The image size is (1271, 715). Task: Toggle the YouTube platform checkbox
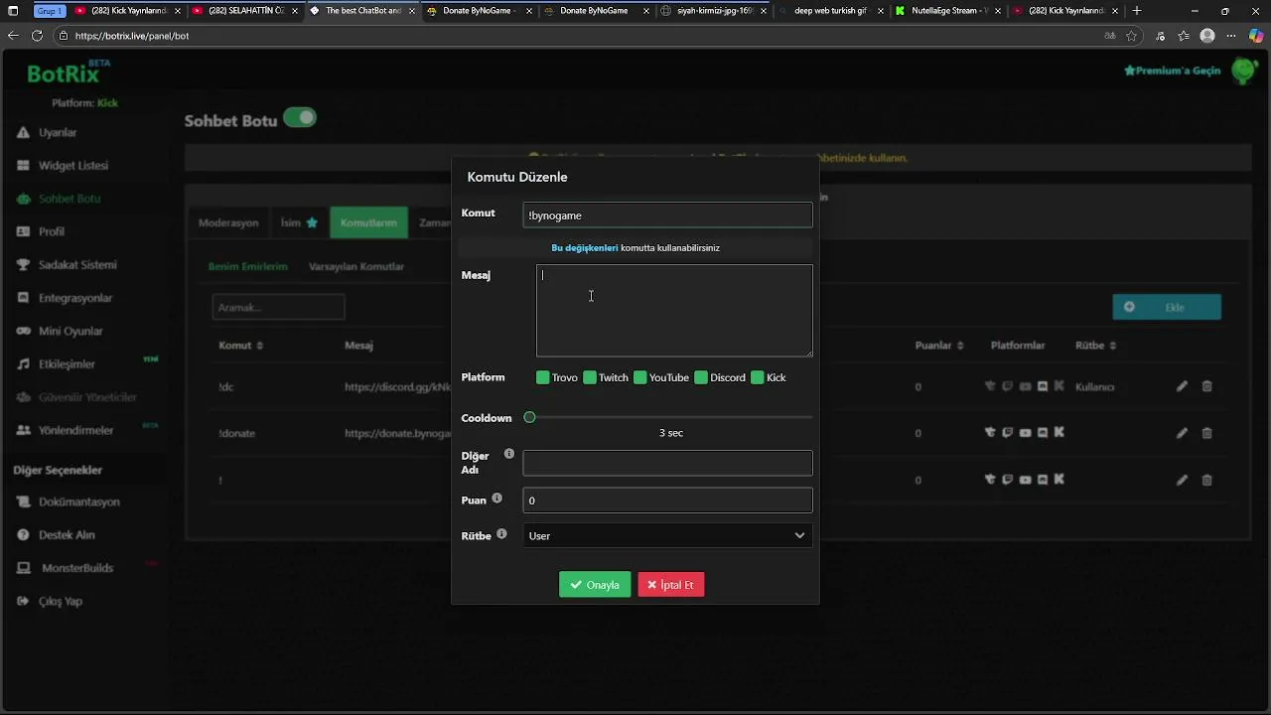tap(640, 377)
